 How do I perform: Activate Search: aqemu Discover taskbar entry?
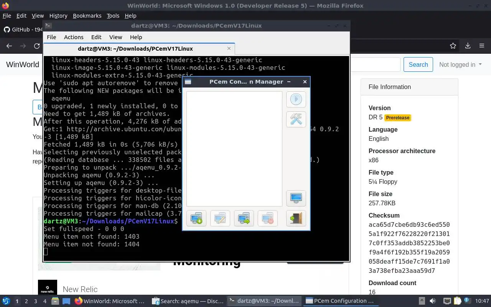tap(188, 301)
